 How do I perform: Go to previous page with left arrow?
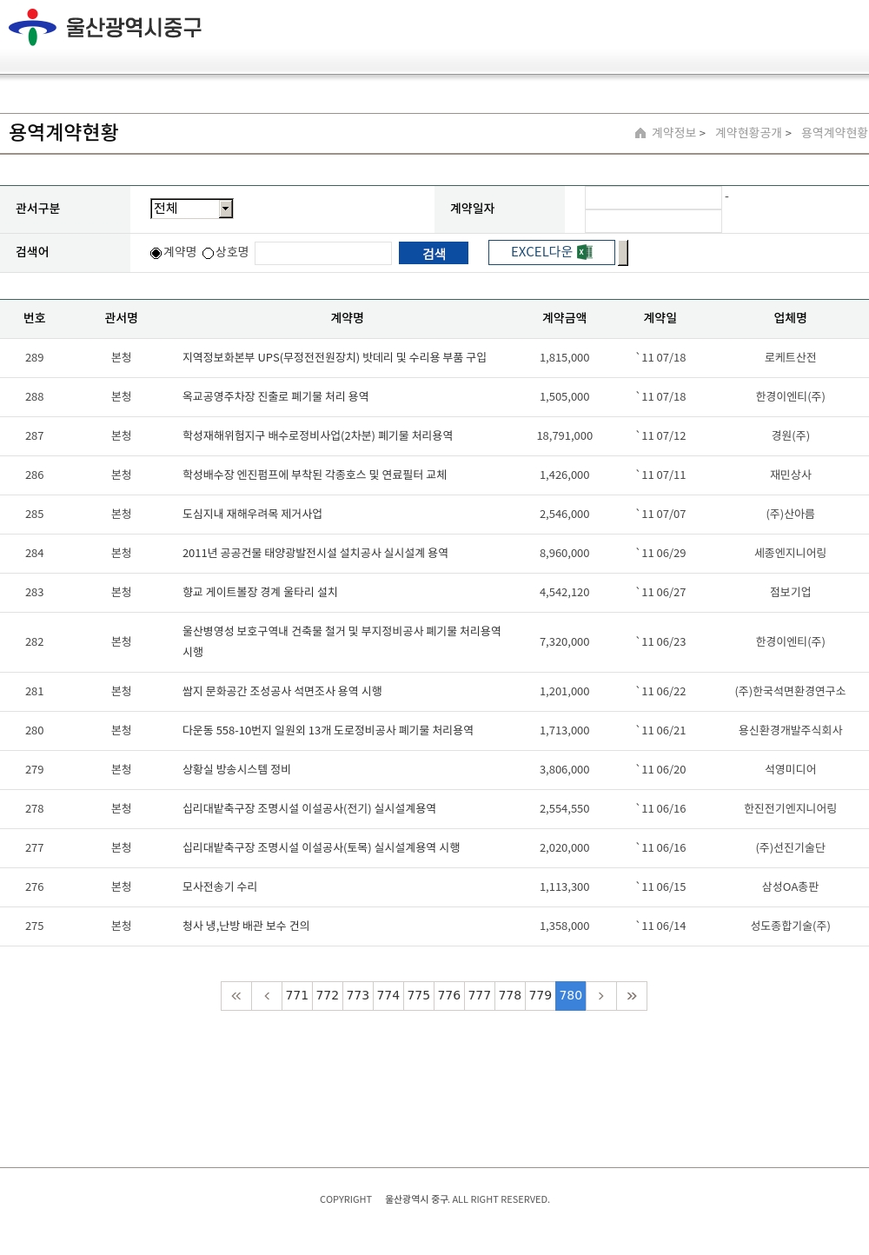pos(267,996)
